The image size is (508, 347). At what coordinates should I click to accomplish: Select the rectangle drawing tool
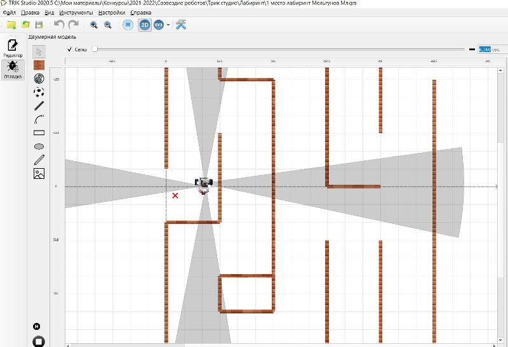click(39, 133)
